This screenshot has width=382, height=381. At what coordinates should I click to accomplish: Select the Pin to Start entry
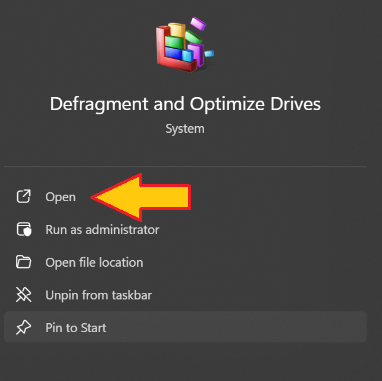coord(76,328)
